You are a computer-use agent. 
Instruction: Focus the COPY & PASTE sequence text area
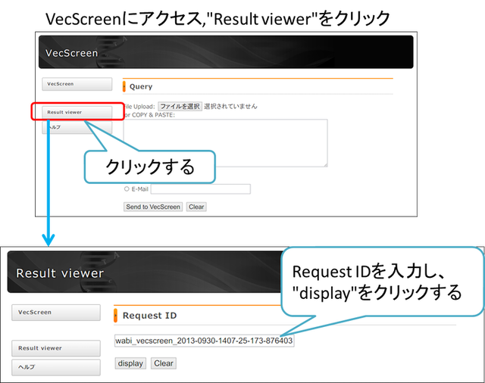coord(225,142)
